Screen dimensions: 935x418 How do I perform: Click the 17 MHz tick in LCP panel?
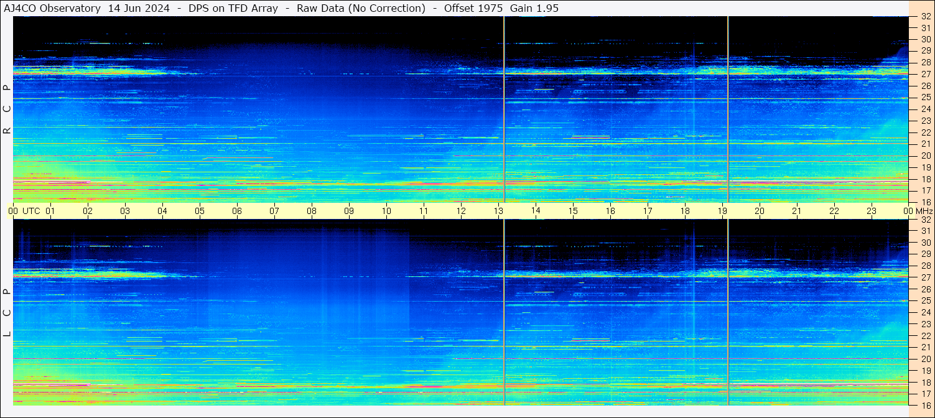[925, 394]
